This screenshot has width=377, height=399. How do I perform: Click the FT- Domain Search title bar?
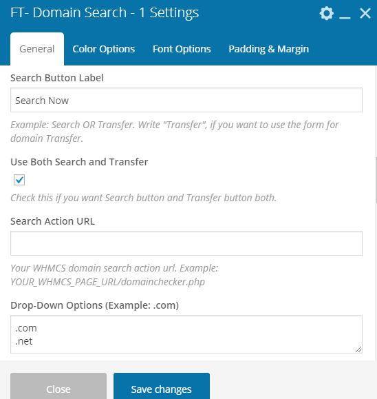[105, 12]
